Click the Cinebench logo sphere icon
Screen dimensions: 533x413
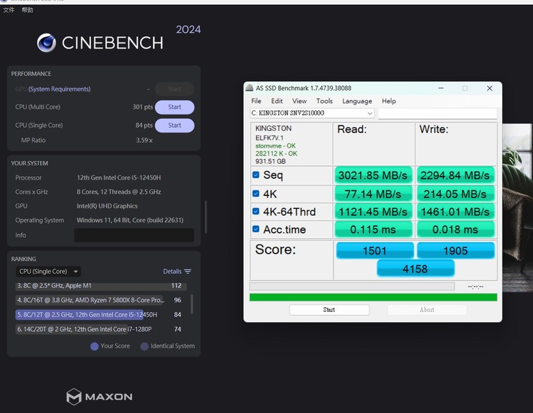click(x=46, y=43)
